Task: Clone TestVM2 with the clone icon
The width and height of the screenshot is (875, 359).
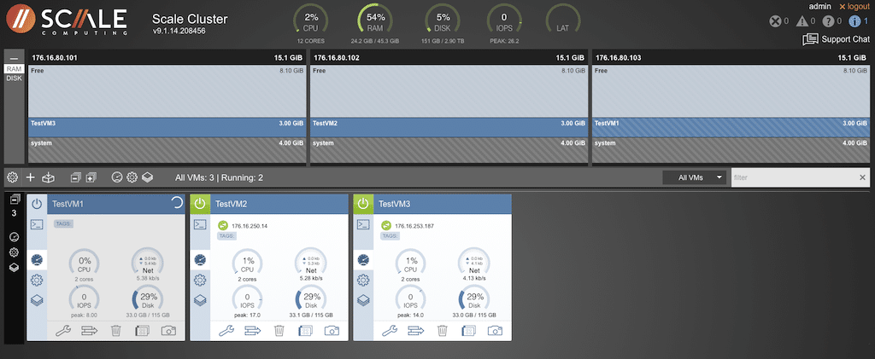Action: [305, 331]
